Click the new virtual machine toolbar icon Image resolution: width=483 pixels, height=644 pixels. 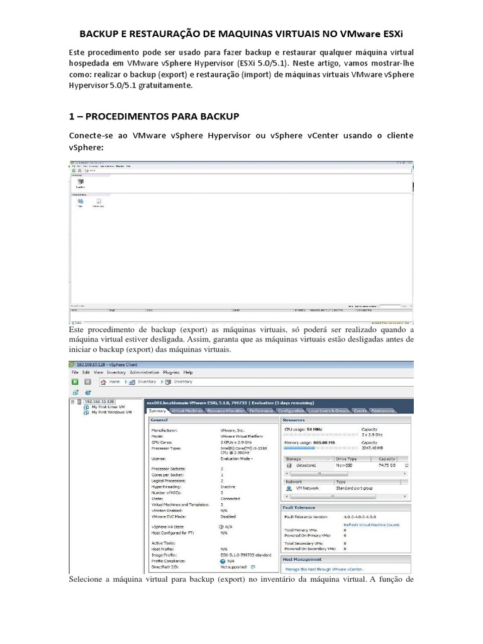point(75,392)
